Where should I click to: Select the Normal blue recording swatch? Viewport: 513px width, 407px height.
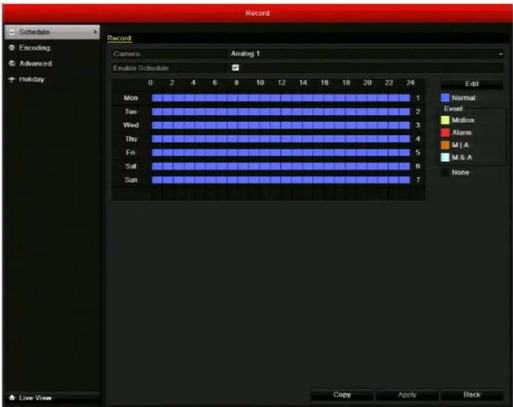[x=445, y=98]
